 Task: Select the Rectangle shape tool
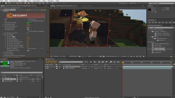click(25, 3)
